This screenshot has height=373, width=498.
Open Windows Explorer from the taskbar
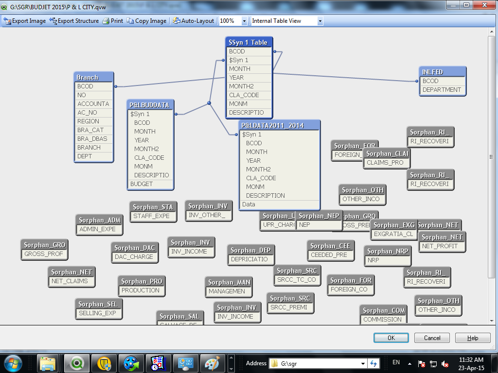[48, 363]
